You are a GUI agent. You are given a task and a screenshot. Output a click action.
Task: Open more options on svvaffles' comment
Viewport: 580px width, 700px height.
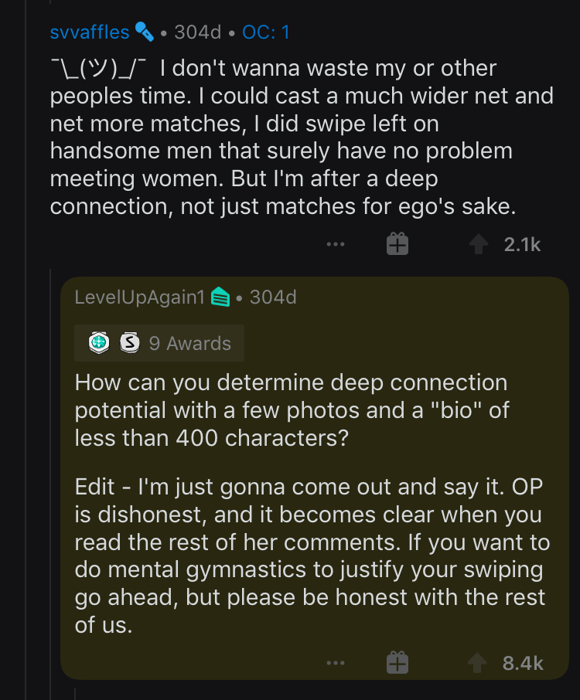pyautogui.click(x=335, y=244)
